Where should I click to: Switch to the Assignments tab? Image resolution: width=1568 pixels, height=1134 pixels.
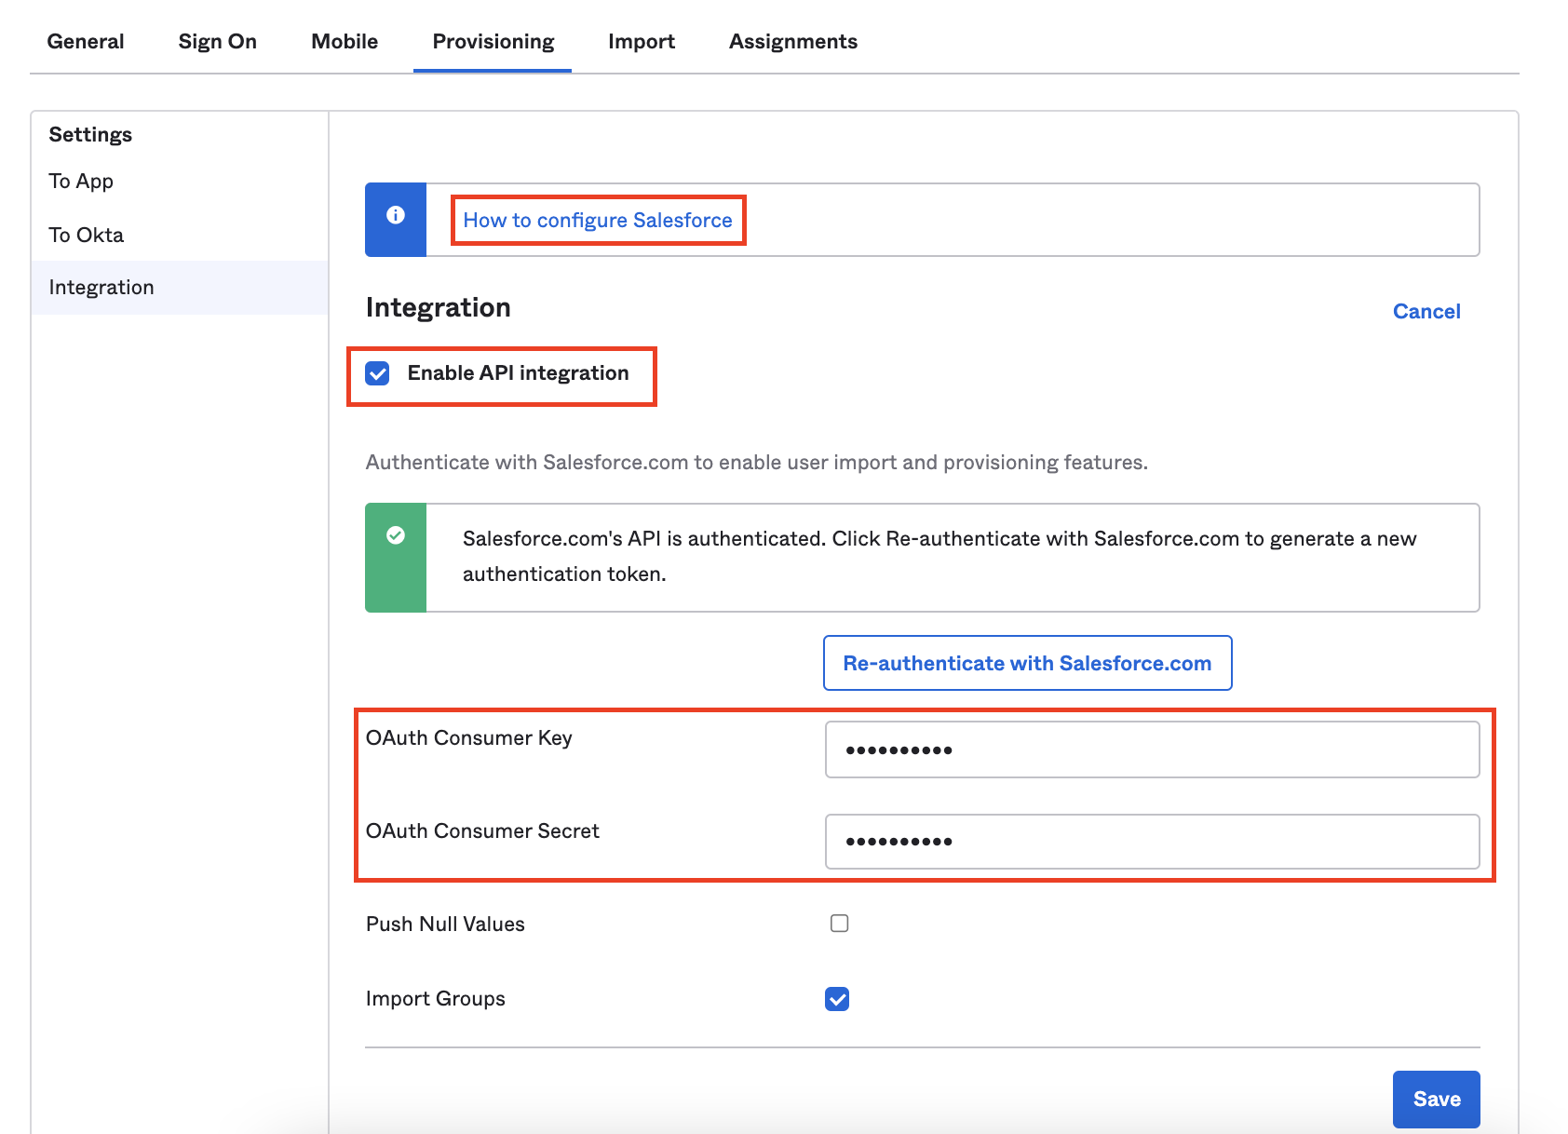792,42
